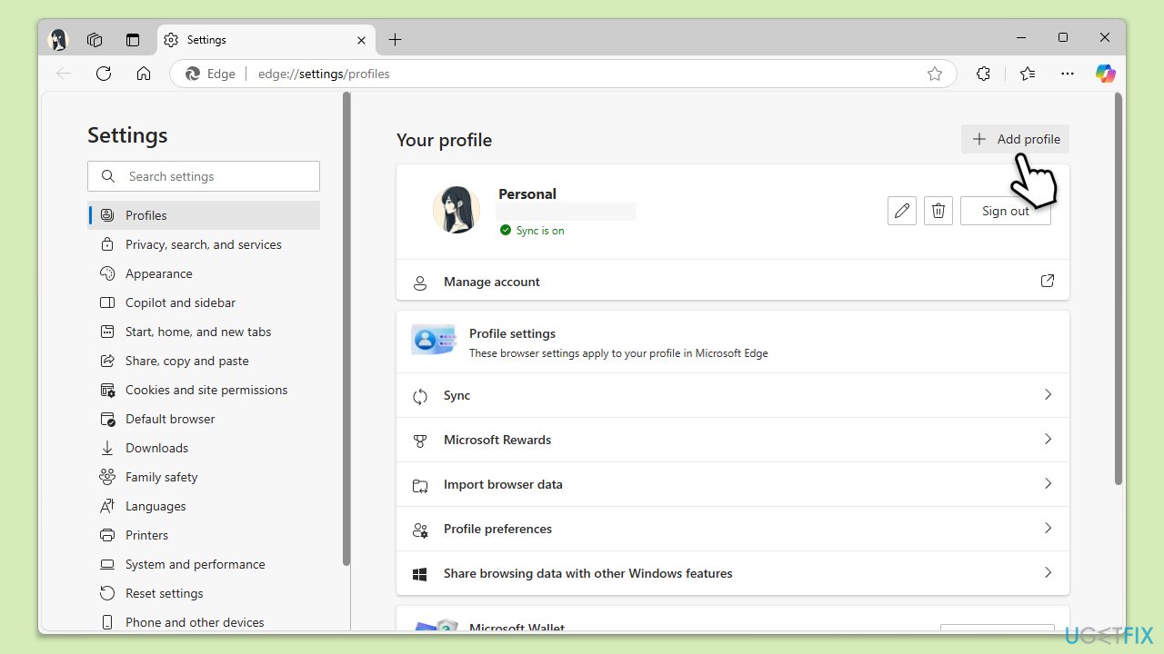
Task: Click the settings sidebar scrollbar
Action: click(x=346, y=329)
